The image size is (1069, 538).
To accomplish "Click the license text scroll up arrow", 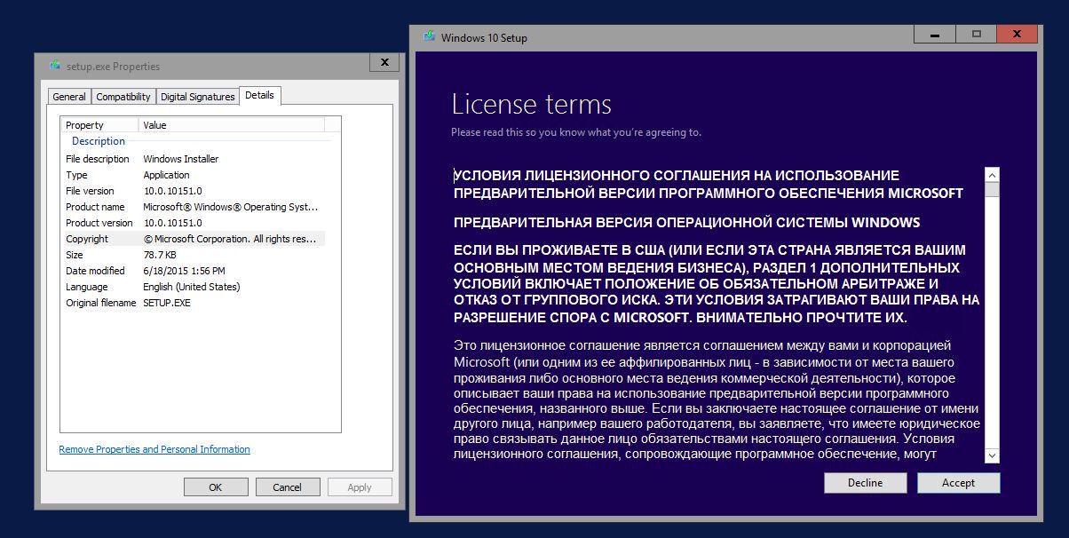I will 992,175.
